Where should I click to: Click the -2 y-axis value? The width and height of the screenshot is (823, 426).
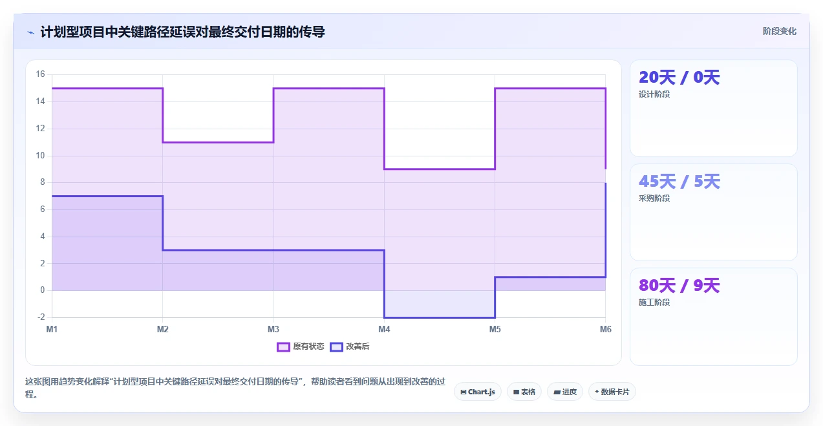tap(41, 317)
